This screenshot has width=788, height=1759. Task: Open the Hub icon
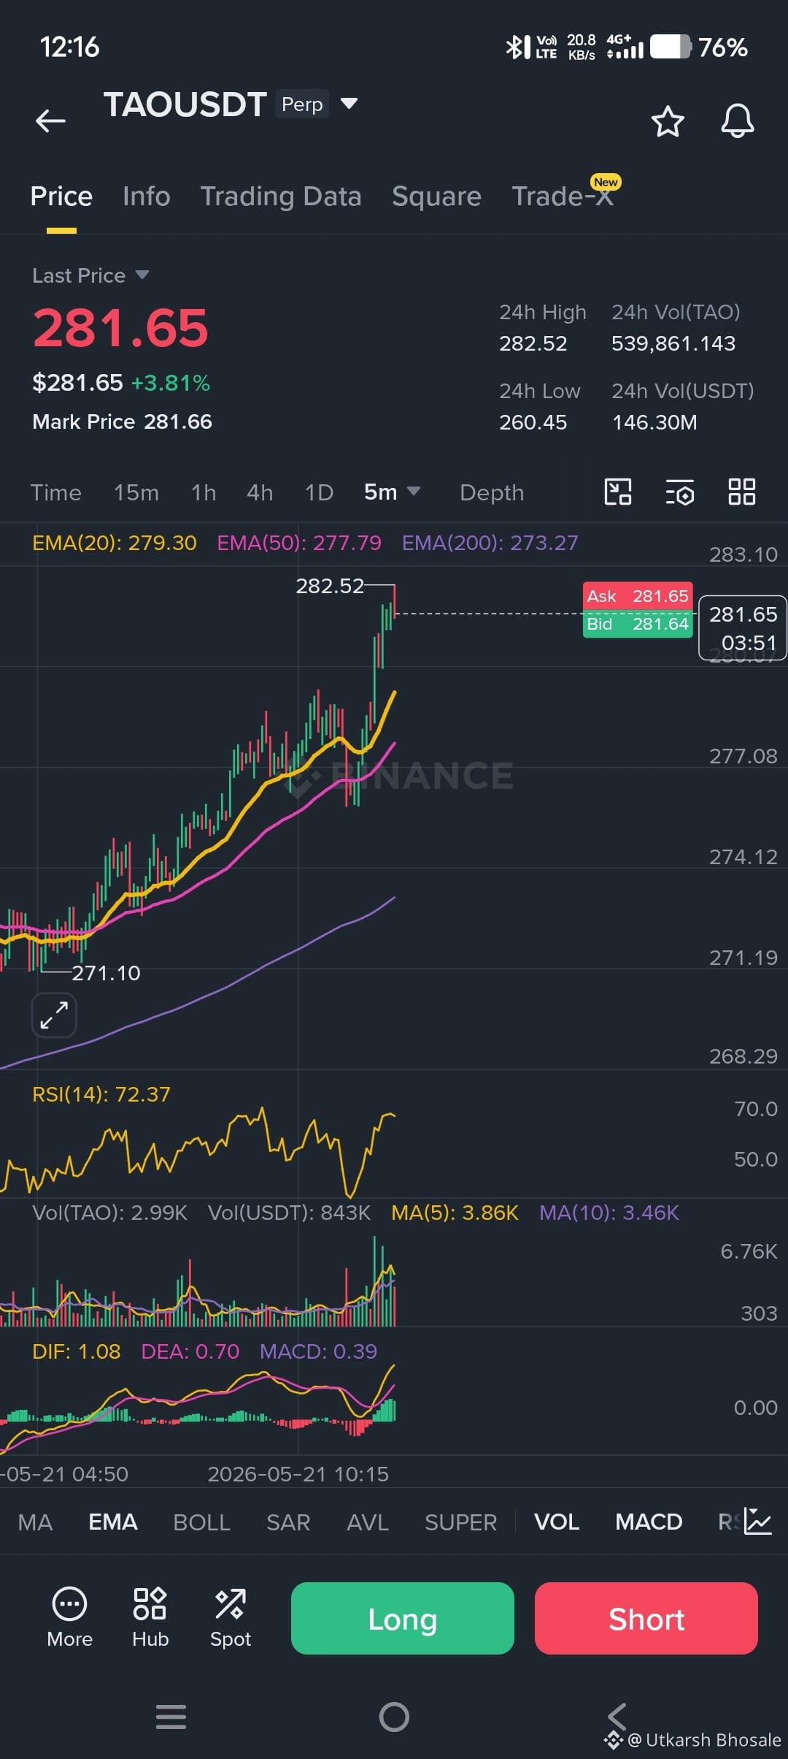150,1617
